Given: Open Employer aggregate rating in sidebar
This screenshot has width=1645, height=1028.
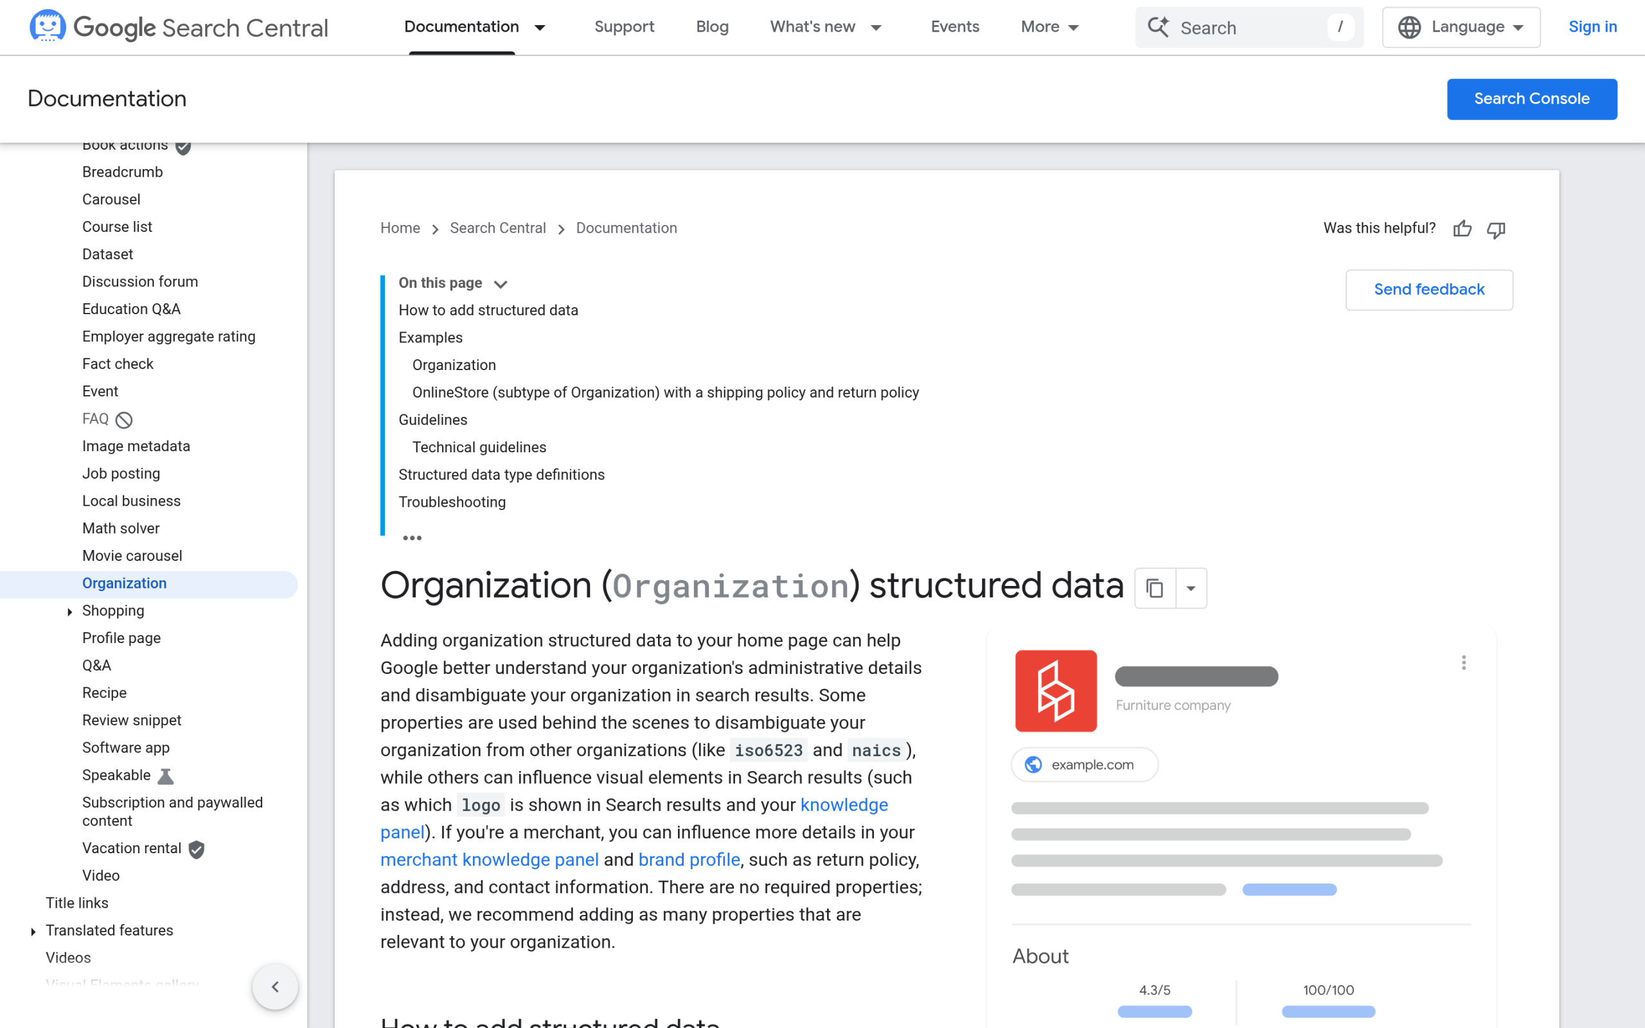Looking at the screenshot, I should tap(168, 337).
